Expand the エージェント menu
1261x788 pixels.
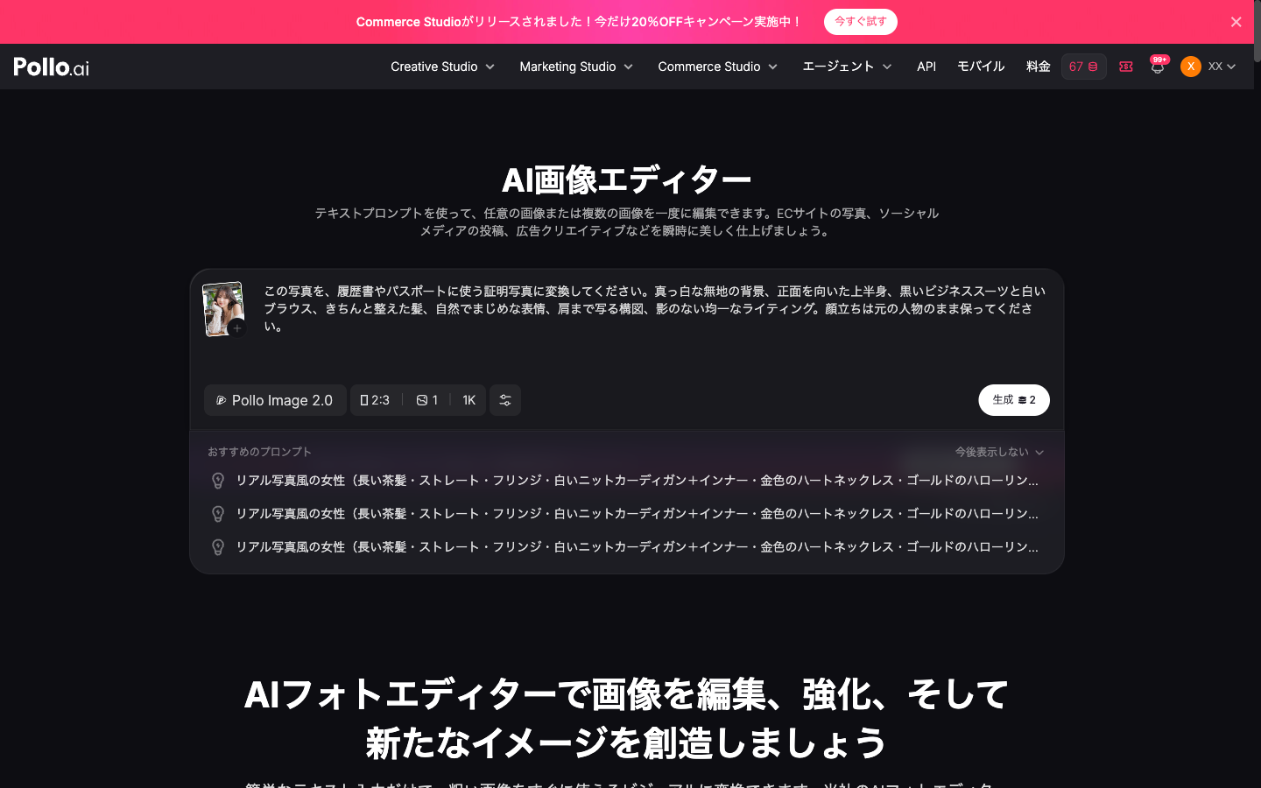pos(847,67)
